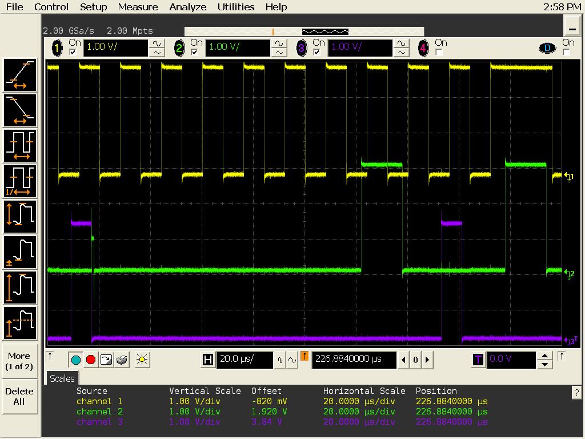Viewport: 585px width, 439px height.
Task: Click the purple channel 3 button
Action: coord(302,48)
